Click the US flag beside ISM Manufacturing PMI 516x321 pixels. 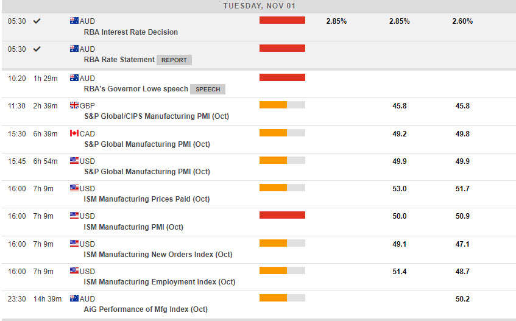74,216
